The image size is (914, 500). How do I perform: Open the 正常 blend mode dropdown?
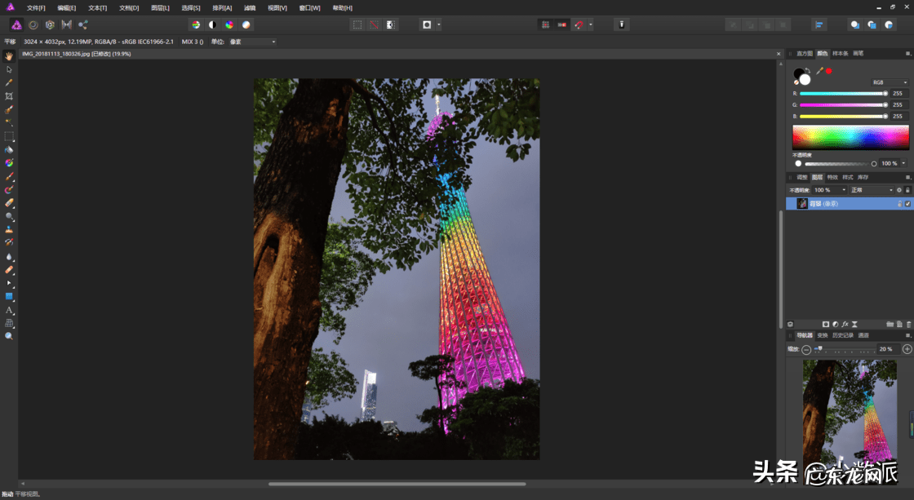coord(872,190)
